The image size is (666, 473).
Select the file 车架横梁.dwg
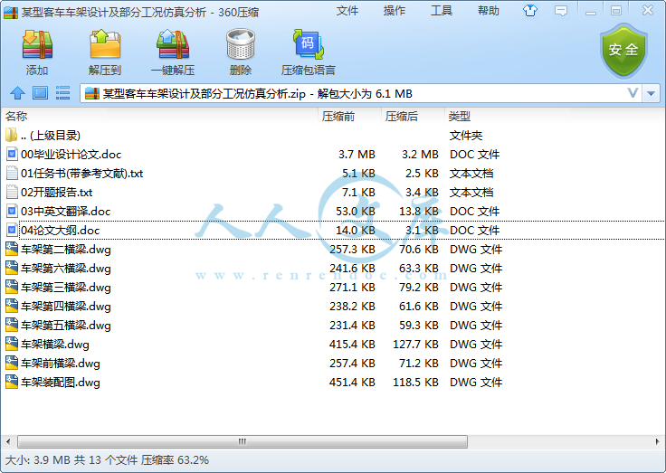click(x=55, y=345)
